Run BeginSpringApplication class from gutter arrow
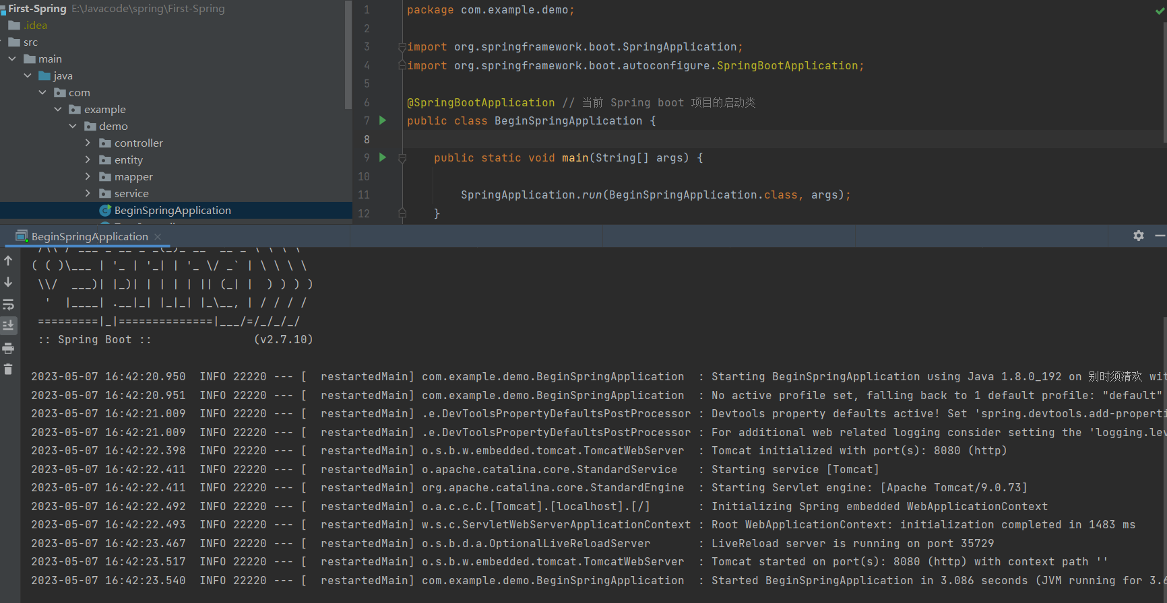Image resolution: width=1167 pixels, height=603 pixels. pyautogui.click(x=383, y=120)
